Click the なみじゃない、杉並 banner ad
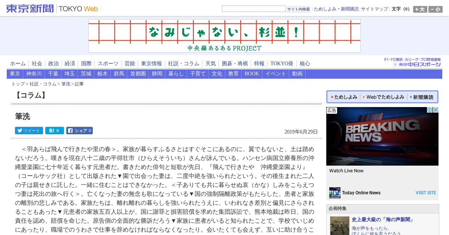Viewport: 449px width, 235px height. pyautogui.click(x=224, y=36)
